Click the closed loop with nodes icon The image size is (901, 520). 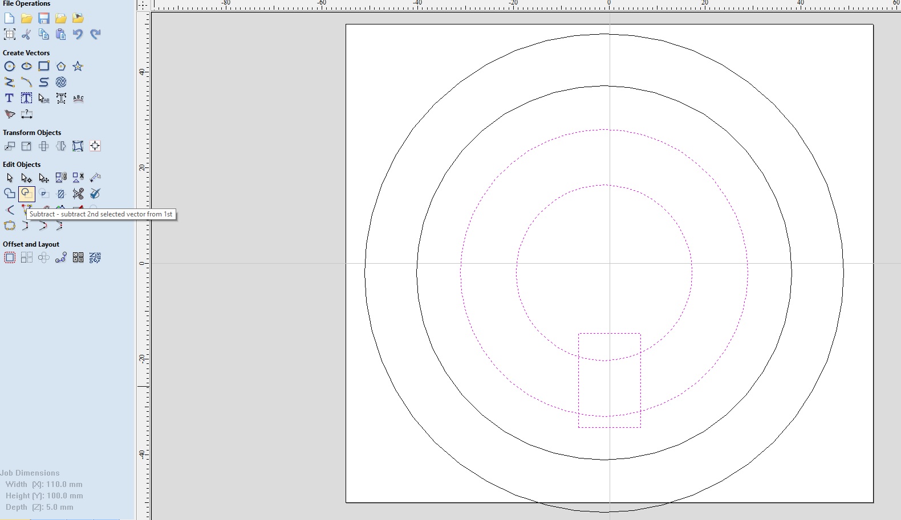pos(9,226)
